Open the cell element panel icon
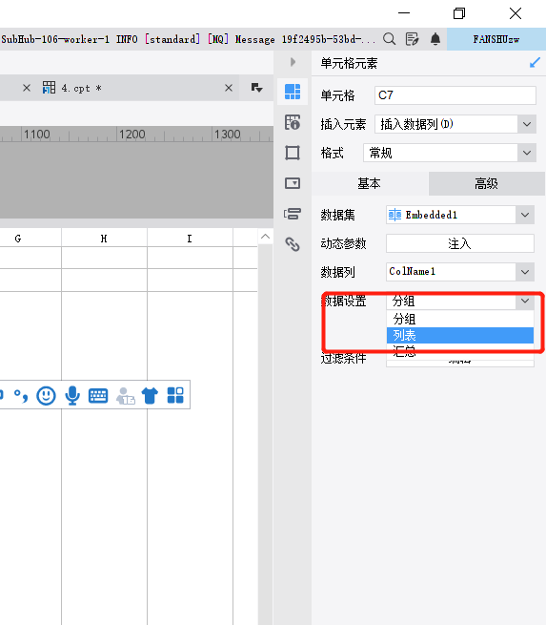 (293, 92)
